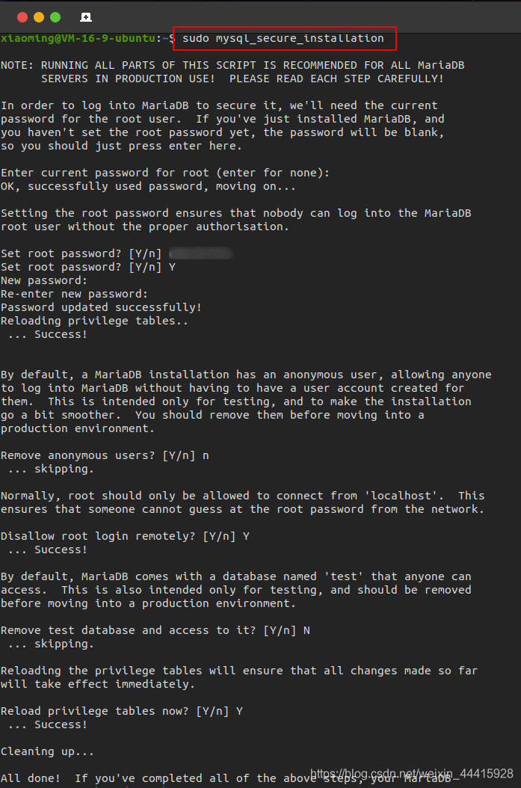
Task: Click the 'Reload privilege tables now?' prompt line
Action: [x=122, y=711]
